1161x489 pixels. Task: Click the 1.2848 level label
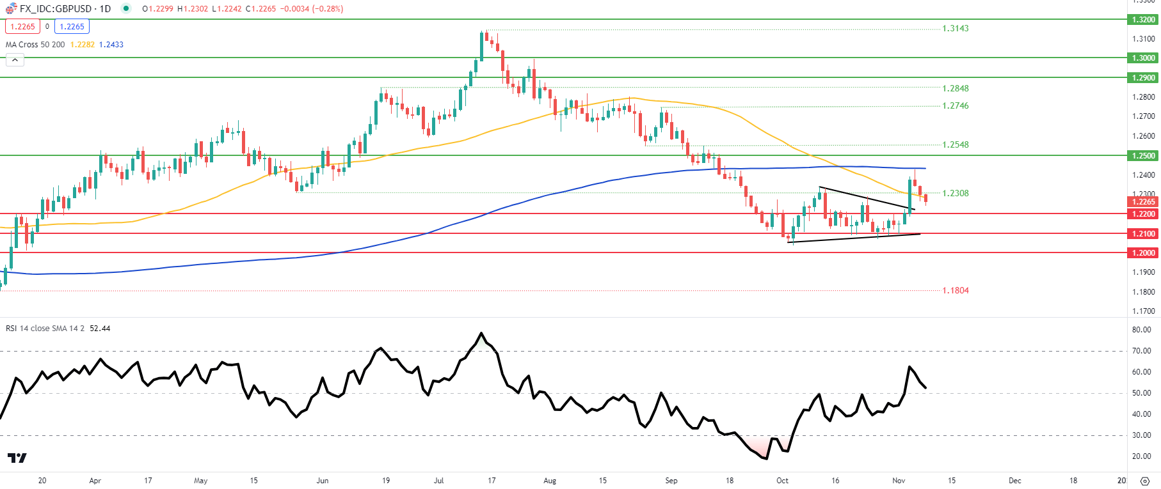point(956,89)
